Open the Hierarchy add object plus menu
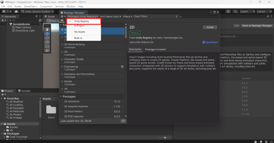Viewport: 274px width, 143px height. (x=4, y=20)
